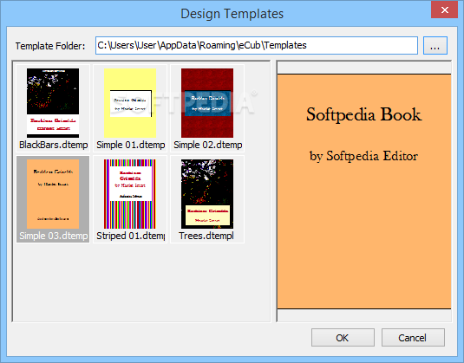Confirm with the OK button
Image resolution: width=464 pixels, height=363 pixels.
click(x=343, y=338)
